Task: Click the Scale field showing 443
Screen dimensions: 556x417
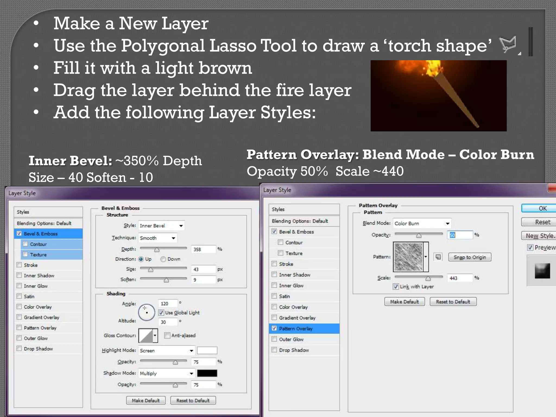Action: tap(460, 278)
